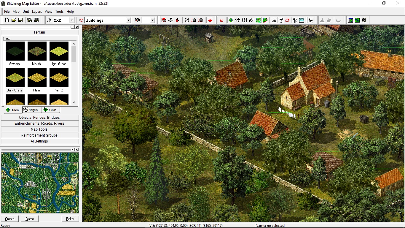Viewport: 405px width, 228px height.
Task: Click the tree with shadow icon
Action: [295, 20]
